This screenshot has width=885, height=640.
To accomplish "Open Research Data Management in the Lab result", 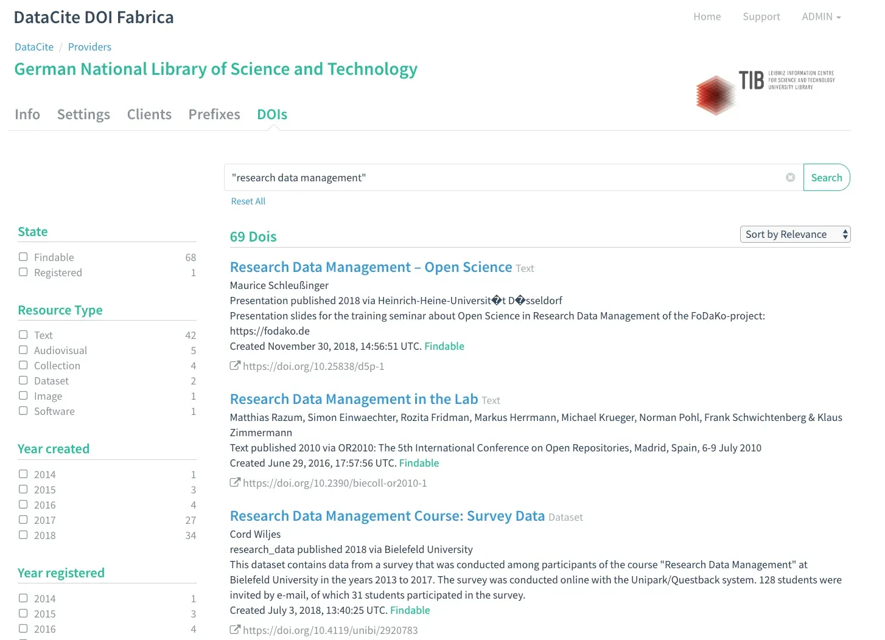I will tap(354, 399).
